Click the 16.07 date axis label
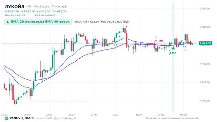 (4, 115)
